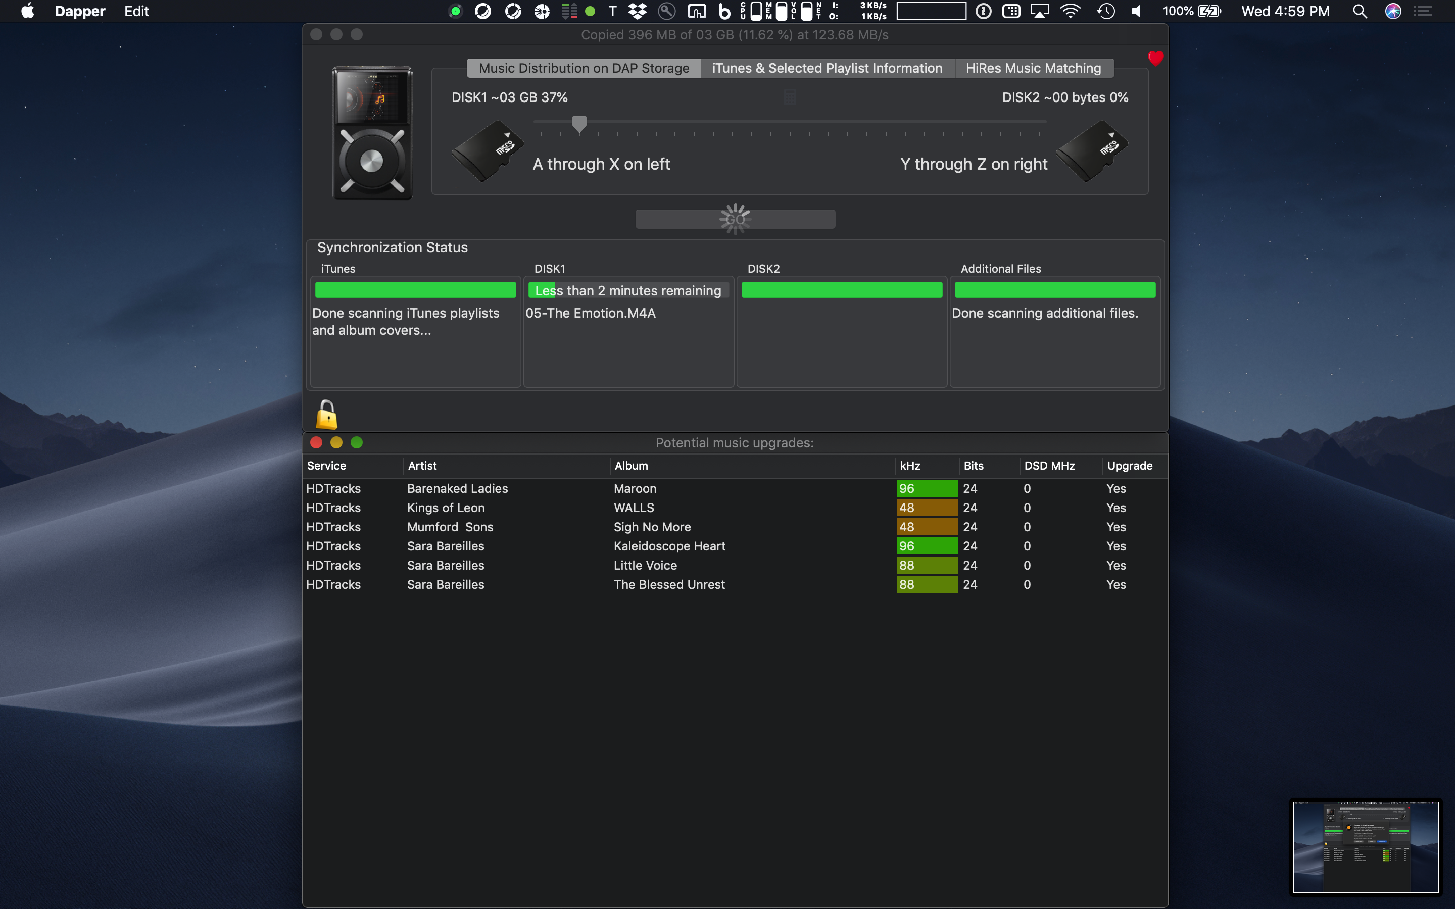Close the Potential music upgrades window
The width and height of the screenshot is (1455, 909).
pyautogui.click(x=316, y=442)
